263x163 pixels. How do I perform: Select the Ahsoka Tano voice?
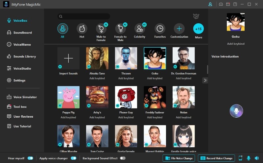click(x=97, y=58)
